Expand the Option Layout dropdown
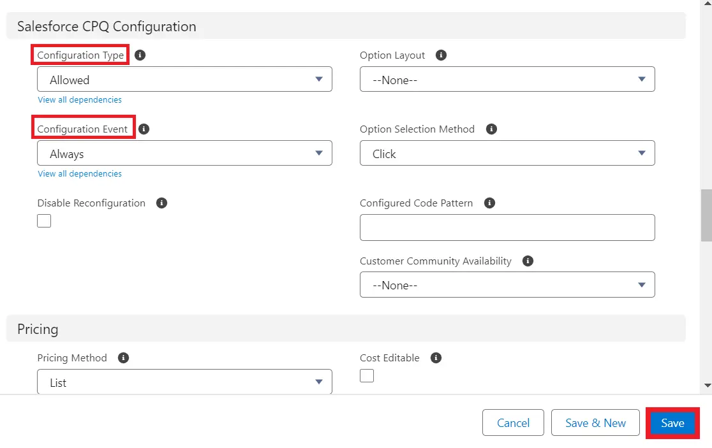The image size is (712, 448). (507, 80)
